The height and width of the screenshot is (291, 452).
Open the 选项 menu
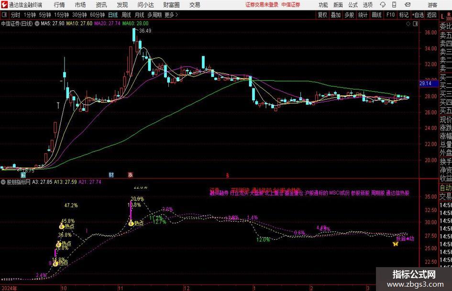click(367, 5)
